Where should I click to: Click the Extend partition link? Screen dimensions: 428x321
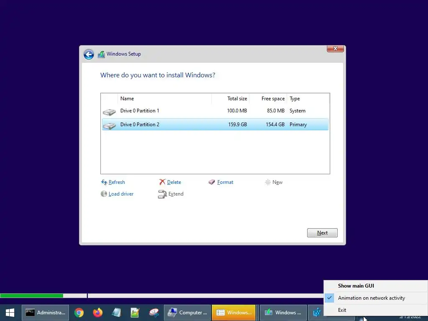(176, 194)
